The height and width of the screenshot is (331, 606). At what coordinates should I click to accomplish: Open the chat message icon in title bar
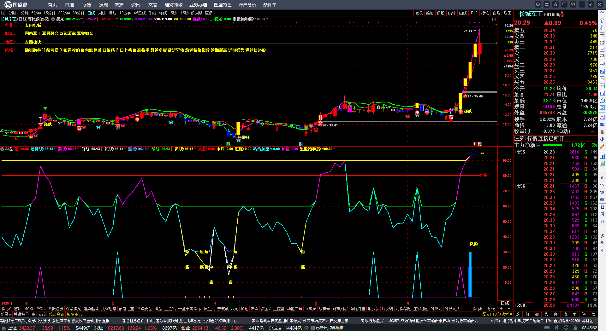538,4
